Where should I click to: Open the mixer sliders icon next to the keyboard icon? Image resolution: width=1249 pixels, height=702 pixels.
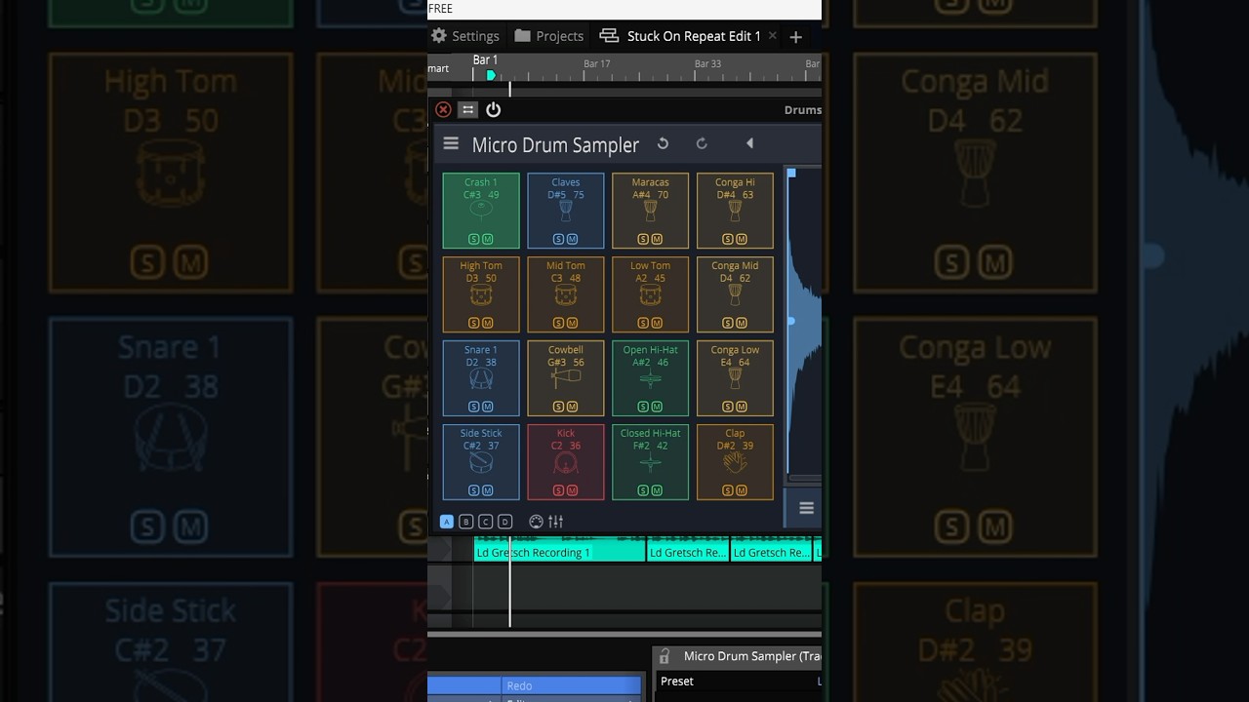click(555, 521)
